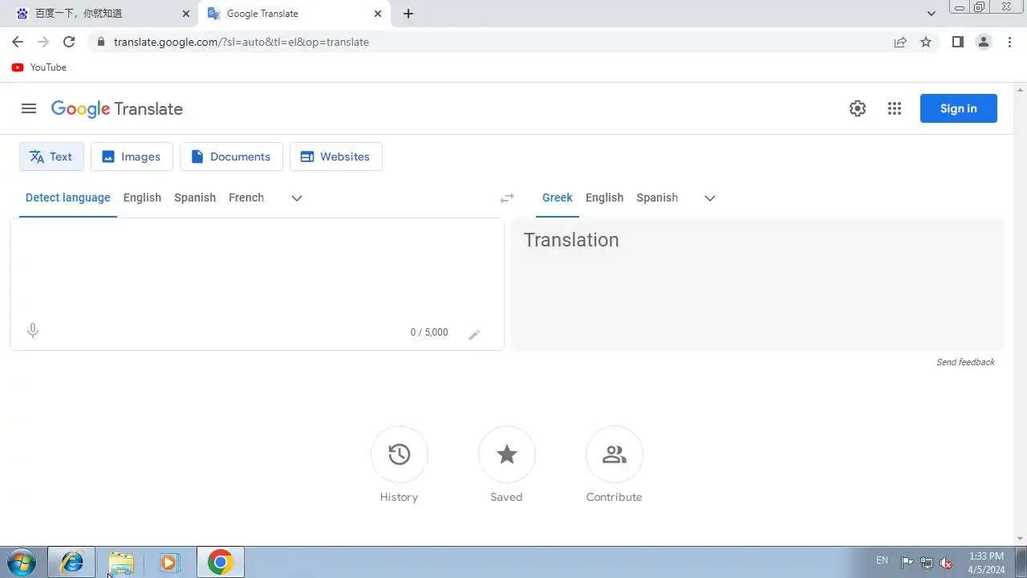
Task: Open the YouTube bookmark
Action: (x=39, y=67)
